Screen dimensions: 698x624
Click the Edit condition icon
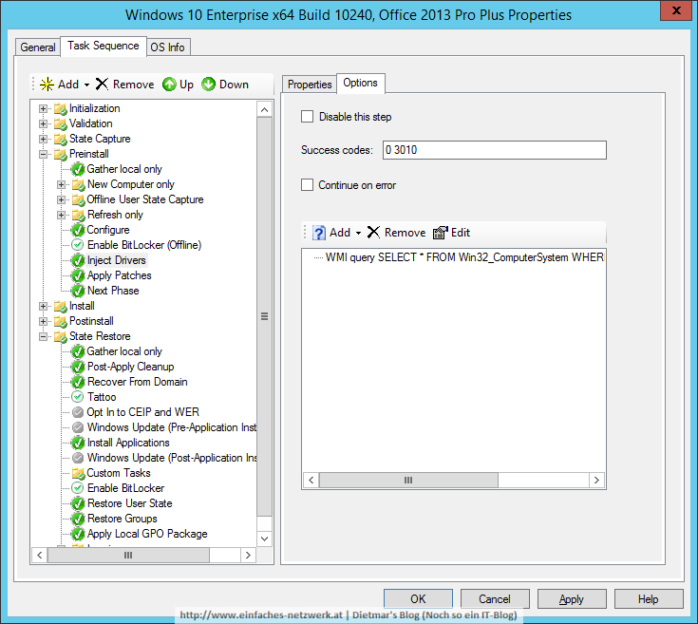441,233
